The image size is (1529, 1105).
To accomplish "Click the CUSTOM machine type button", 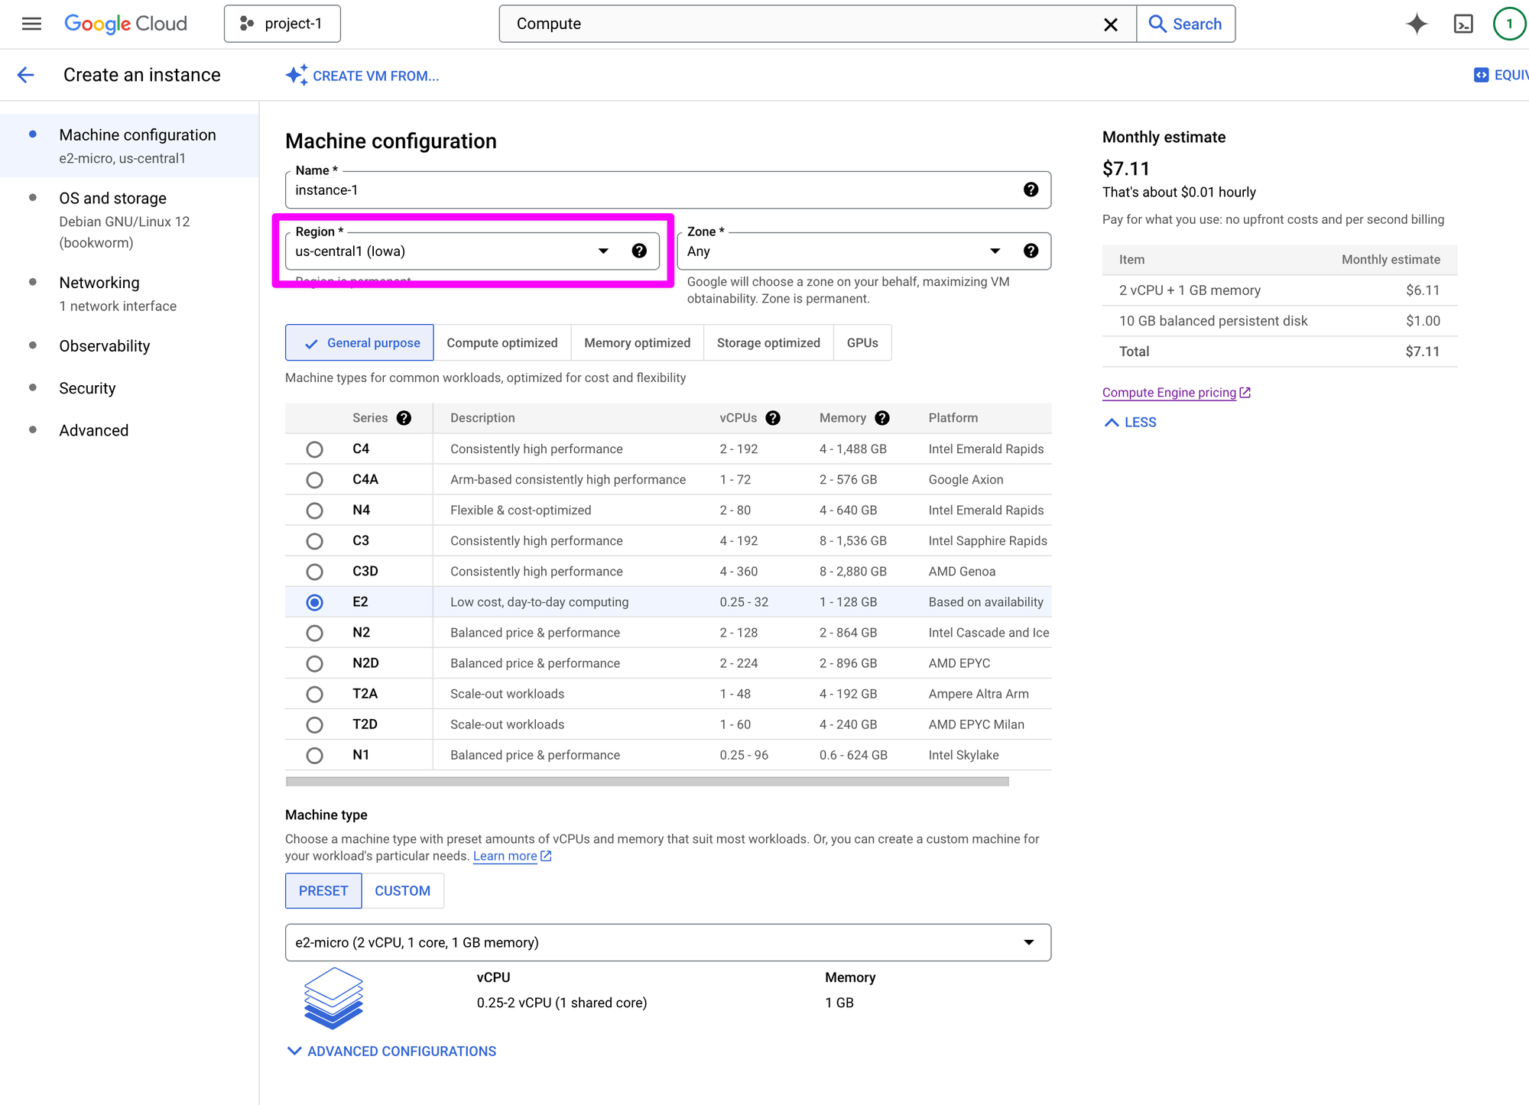I will 402,891.
